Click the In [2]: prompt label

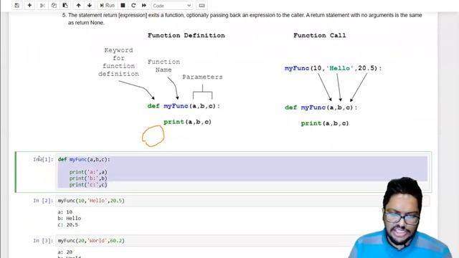pos(43,201)
